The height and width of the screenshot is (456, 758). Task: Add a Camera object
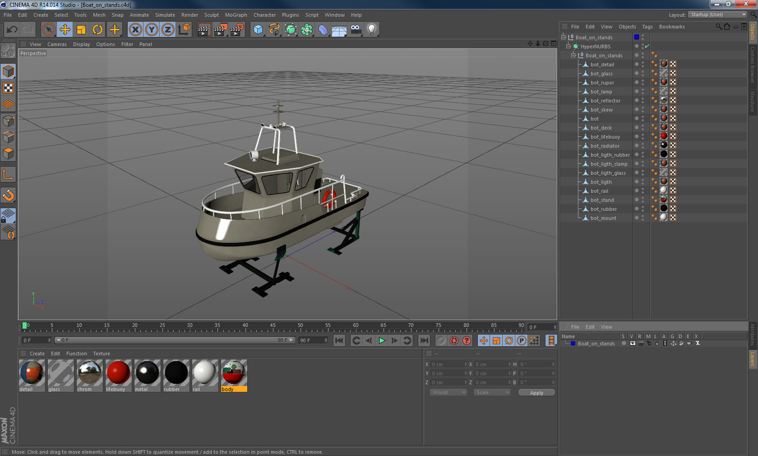click(x=356, y=30)
